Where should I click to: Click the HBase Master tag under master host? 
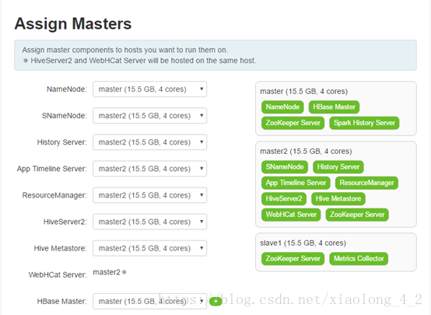(x=334, y=107)
